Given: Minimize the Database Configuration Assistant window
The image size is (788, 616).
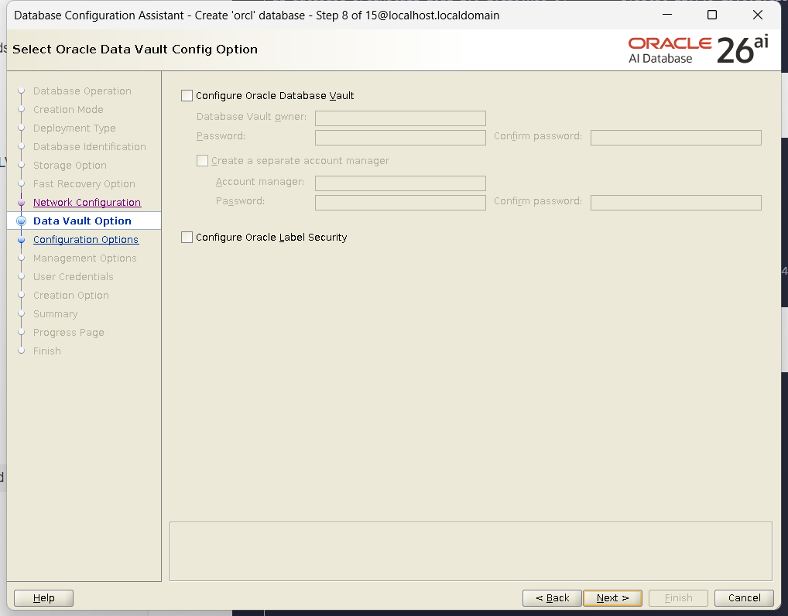Looking at the screenshot, I should click(x=667, y=15).
